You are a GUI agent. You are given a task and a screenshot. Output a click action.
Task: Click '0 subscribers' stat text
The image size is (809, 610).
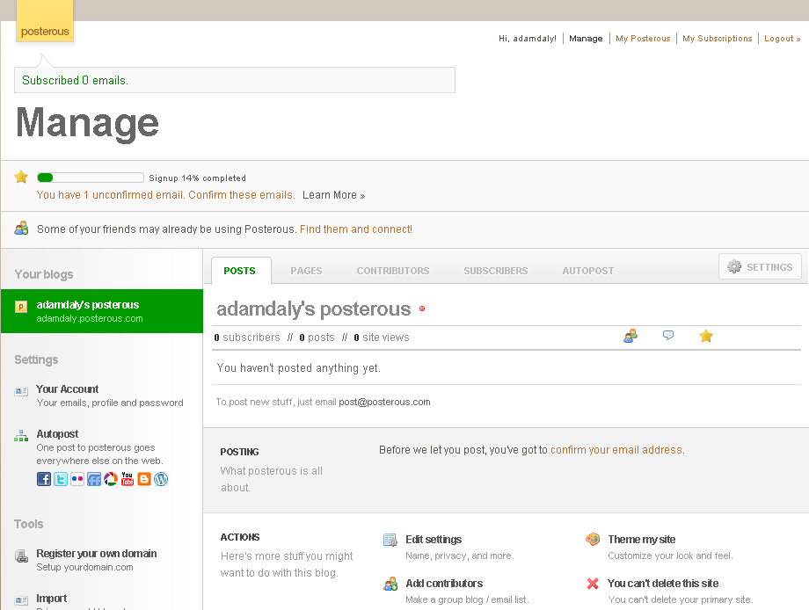coord(247,338)
